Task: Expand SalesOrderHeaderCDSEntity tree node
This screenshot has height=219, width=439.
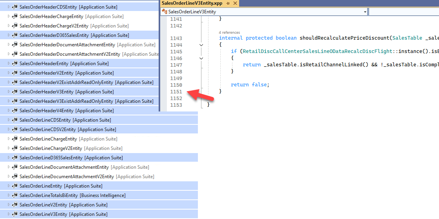Action: tap(9, 7)
